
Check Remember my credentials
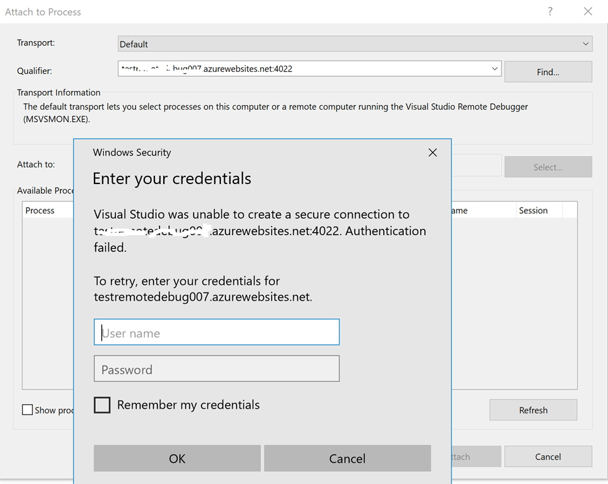tap(102, 405)
